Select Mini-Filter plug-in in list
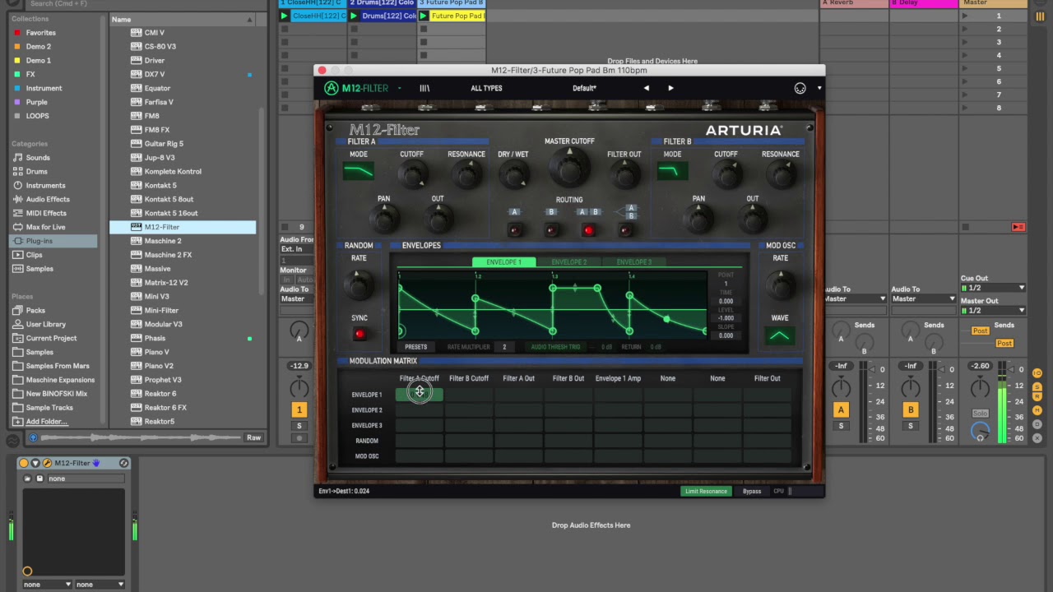Image resolution: width=1053 pixels, height=592 pixels. (x=161, y=310)
